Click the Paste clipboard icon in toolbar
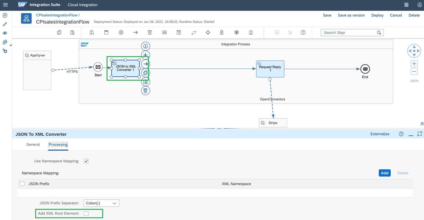The image size is (424, 220). point(72,33)
